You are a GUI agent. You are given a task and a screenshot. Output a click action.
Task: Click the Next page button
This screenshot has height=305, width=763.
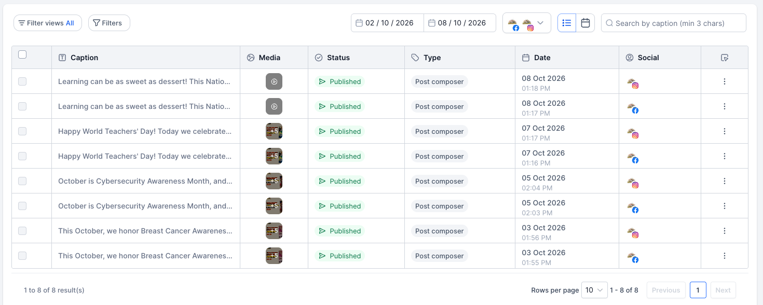723,290
